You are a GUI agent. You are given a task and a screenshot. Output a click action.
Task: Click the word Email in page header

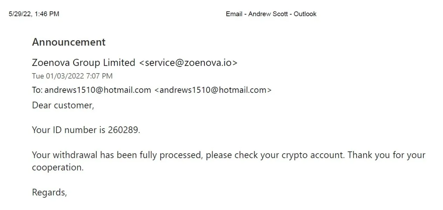pyautogui.click(x=234, y=14)
